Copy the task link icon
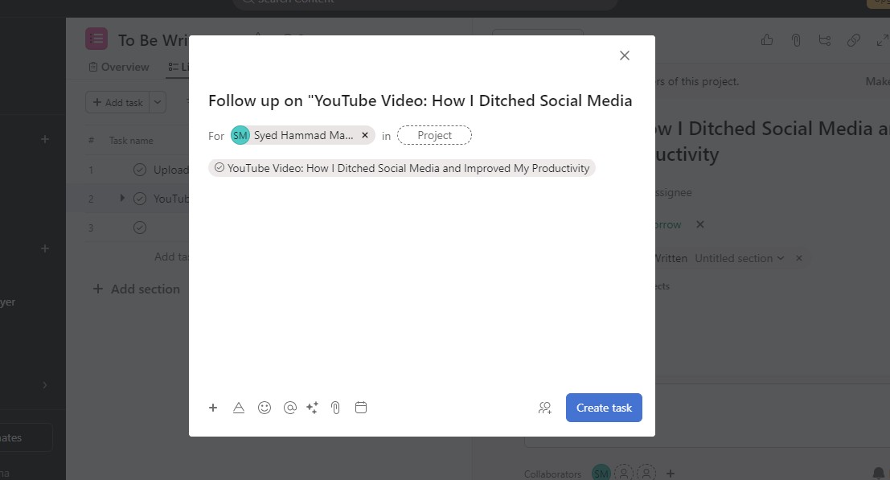890x480 pixels. (x=853, y=39)
